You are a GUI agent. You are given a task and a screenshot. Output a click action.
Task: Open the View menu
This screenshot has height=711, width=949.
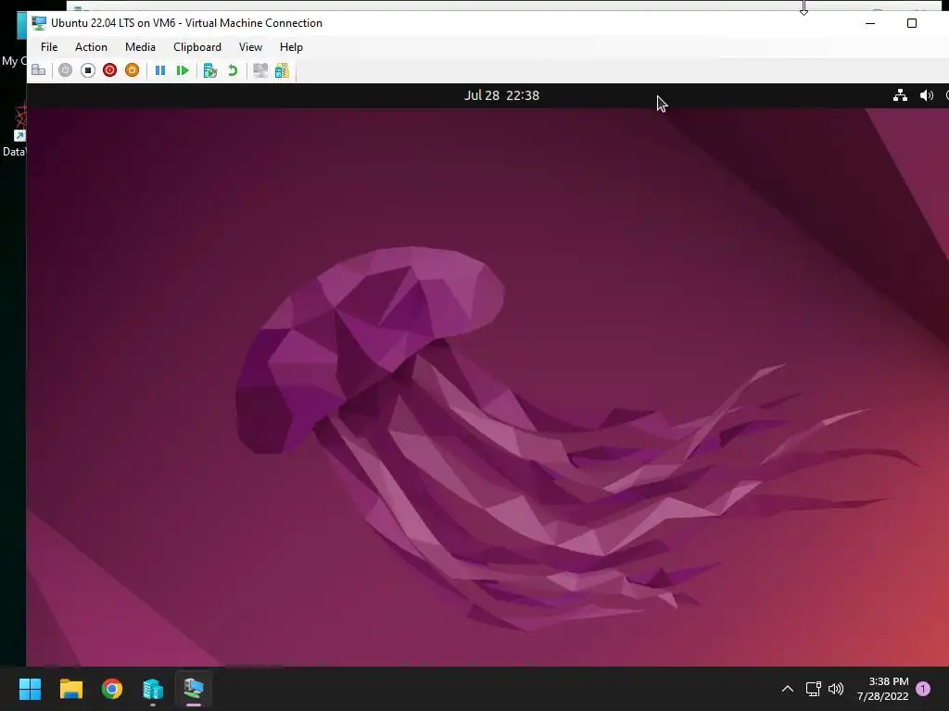(250, 47)
